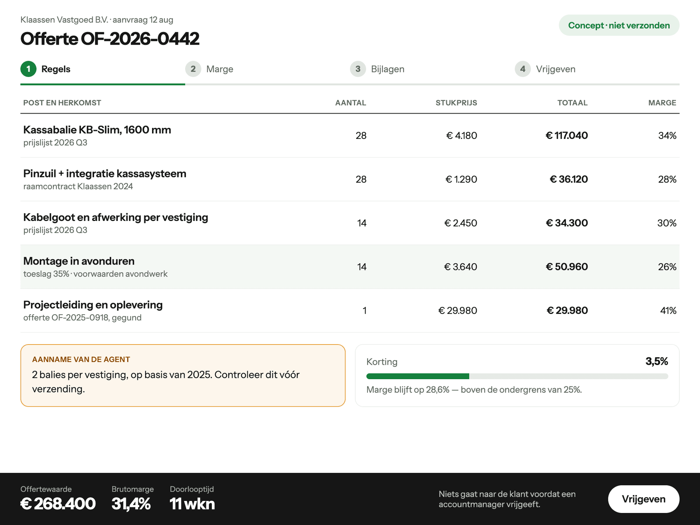Click the 'Marge blijft op 28,6%' note
700x525 pixels.
tap(474, 390)
